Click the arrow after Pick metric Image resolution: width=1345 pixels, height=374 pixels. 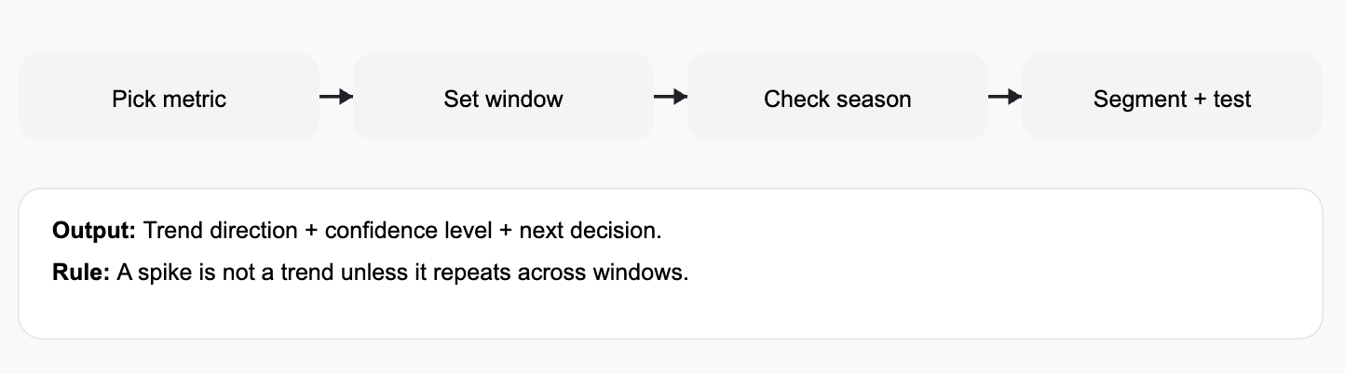click(336, 96)
